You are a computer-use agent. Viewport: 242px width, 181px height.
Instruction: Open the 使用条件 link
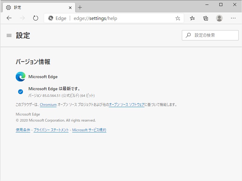coord(23,130)
